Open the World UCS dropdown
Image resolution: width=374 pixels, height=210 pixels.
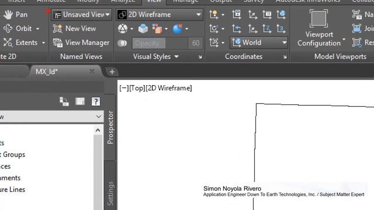coord(259,43)
